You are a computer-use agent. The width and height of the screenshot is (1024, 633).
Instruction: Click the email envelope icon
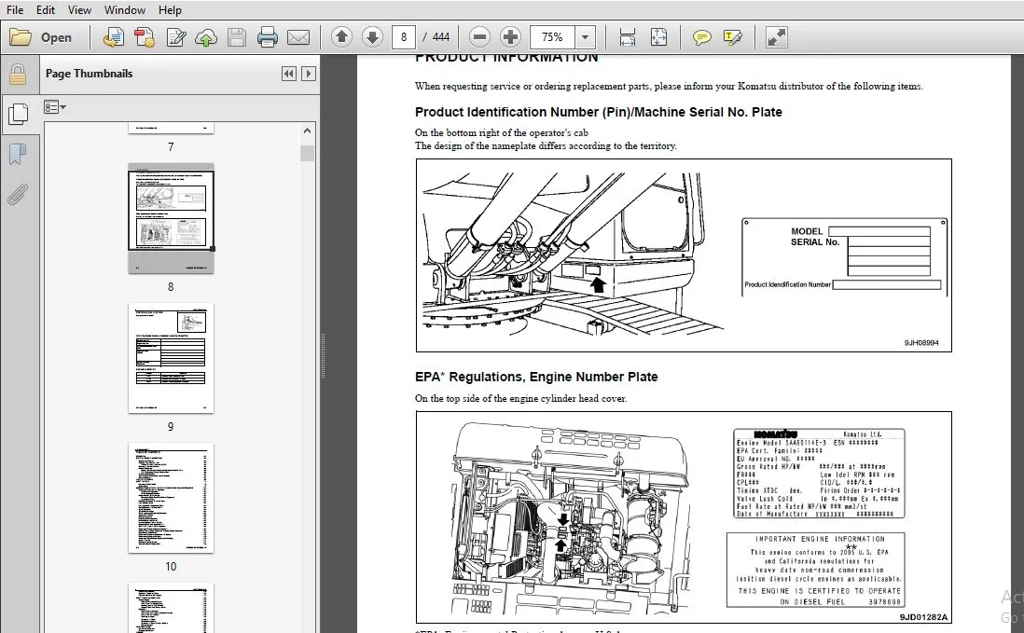pyautogui.click(x=298, y=37)
